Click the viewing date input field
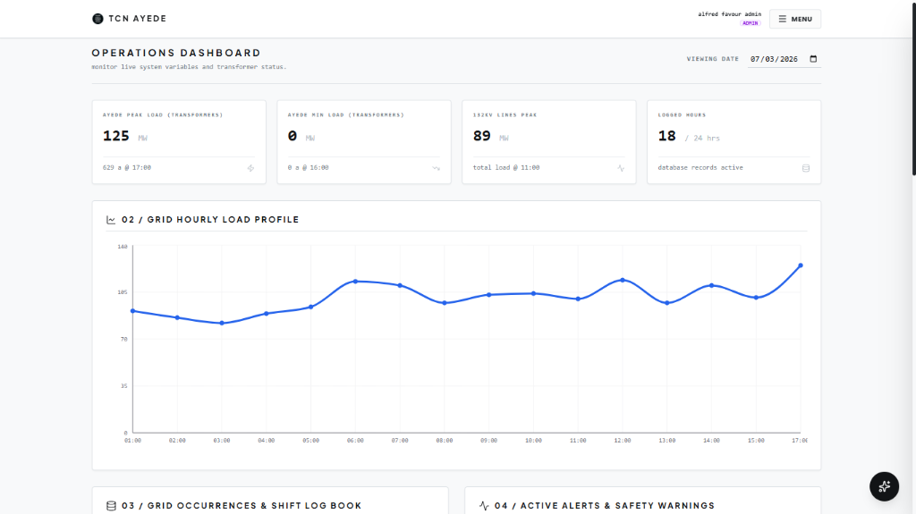 784,59
